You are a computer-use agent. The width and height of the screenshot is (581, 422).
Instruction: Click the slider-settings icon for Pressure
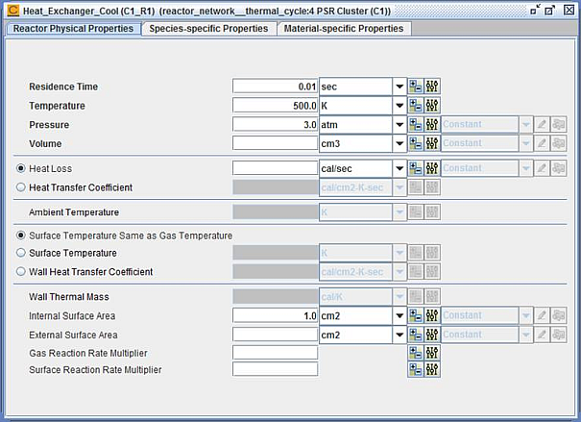coord(432,125)
